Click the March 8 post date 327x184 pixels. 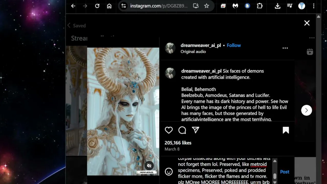[172, 149]
